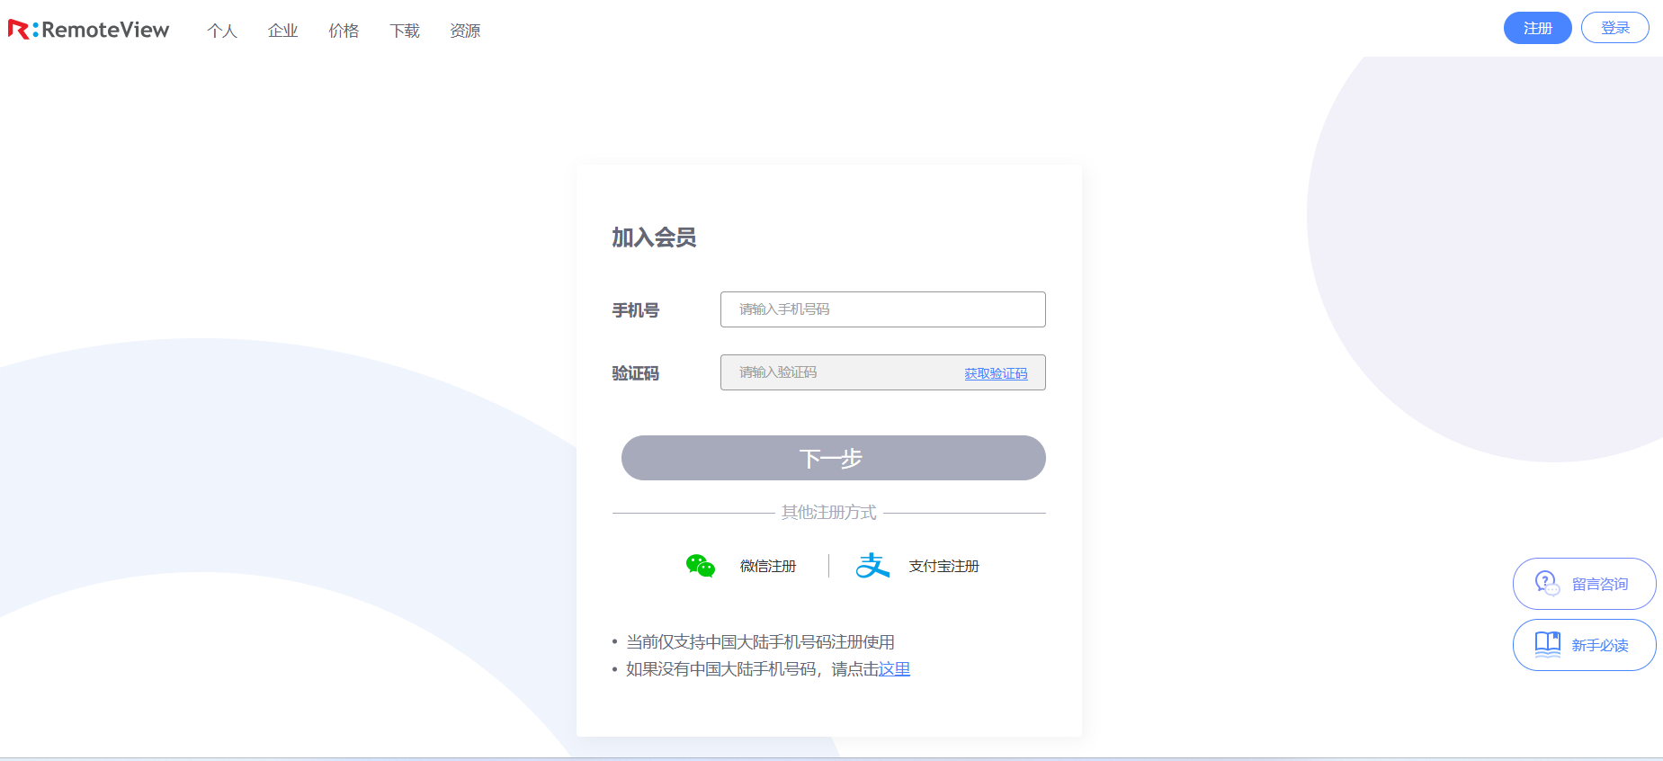Viewport: 1663px width, 761px height.
Task: Open the 资源 menu
Action: 465,31
